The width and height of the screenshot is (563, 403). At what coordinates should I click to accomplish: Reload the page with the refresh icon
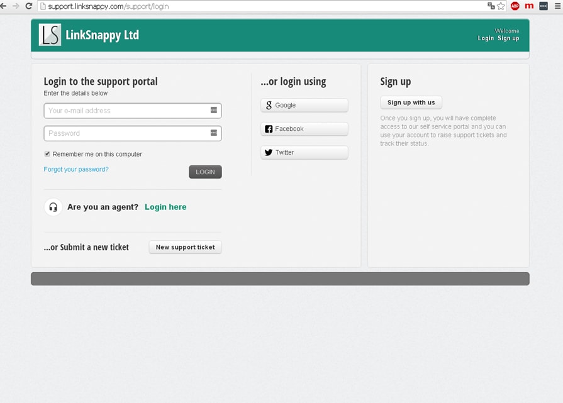click(x=29, y=6)
